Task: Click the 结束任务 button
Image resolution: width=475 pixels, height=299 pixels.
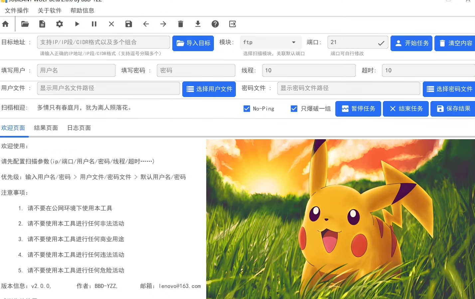Action: click(406, 109)
